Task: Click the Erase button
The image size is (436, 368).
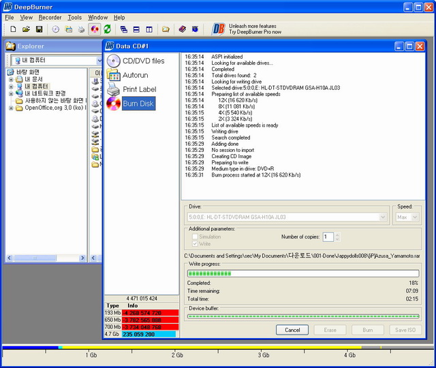Action: coord(330,330)
